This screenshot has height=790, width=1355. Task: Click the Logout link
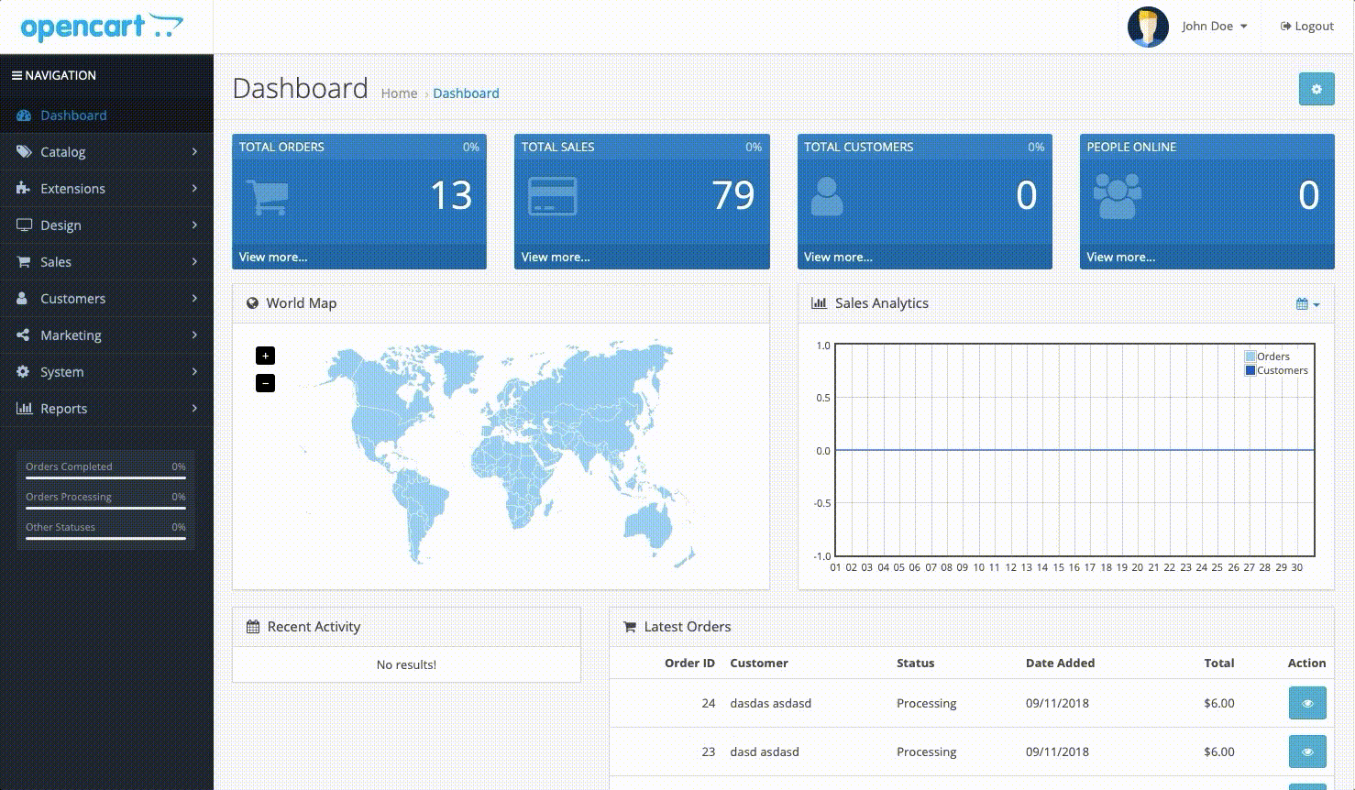[x=1306, y=27]
